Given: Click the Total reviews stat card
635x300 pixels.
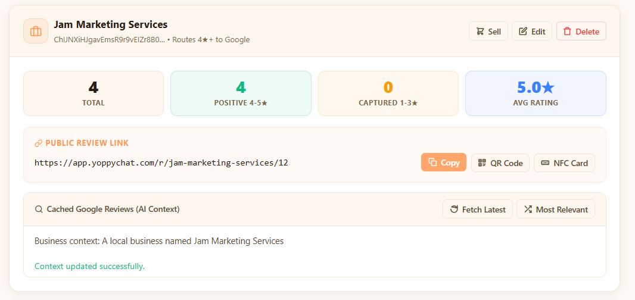Looking at the screenshot, I should coord(94,93).
